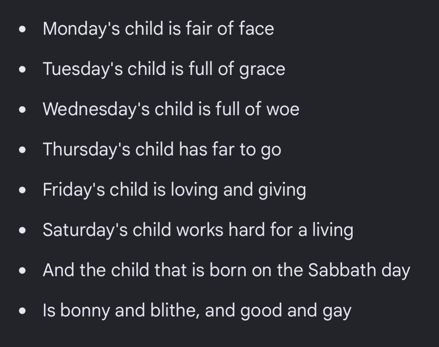Click the word "Sabbath"

[342, 270]
